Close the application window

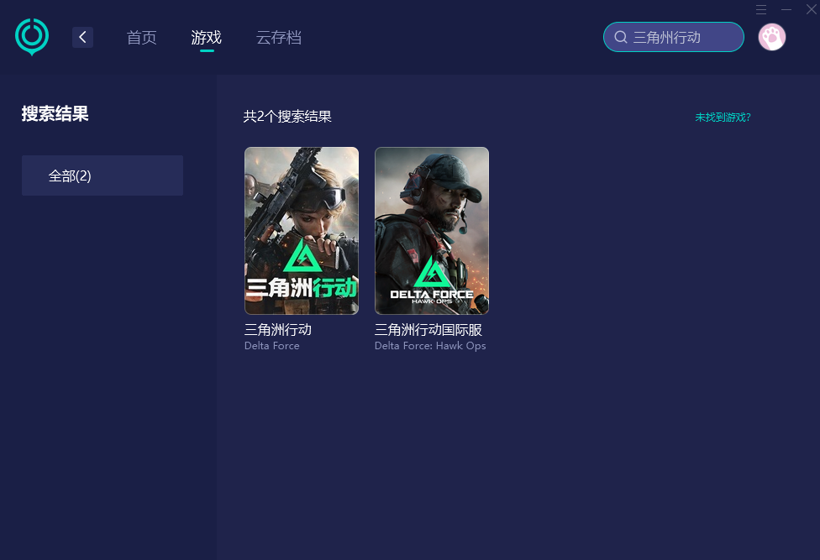[x=811, y=9]
